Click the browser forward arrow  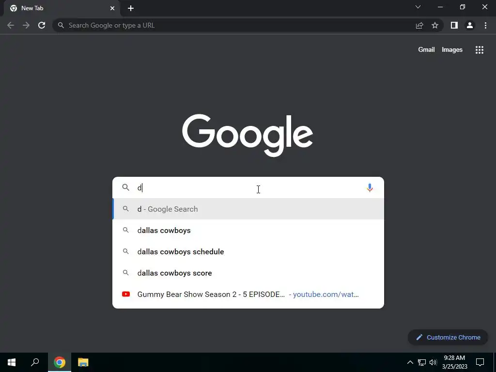coord(26,25)
